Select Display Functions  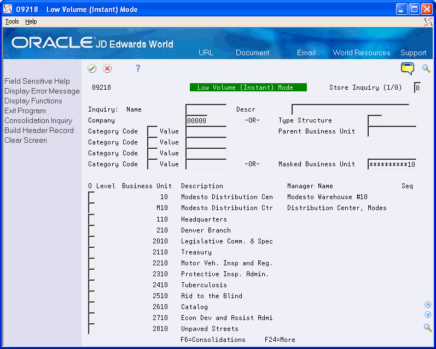33,101
